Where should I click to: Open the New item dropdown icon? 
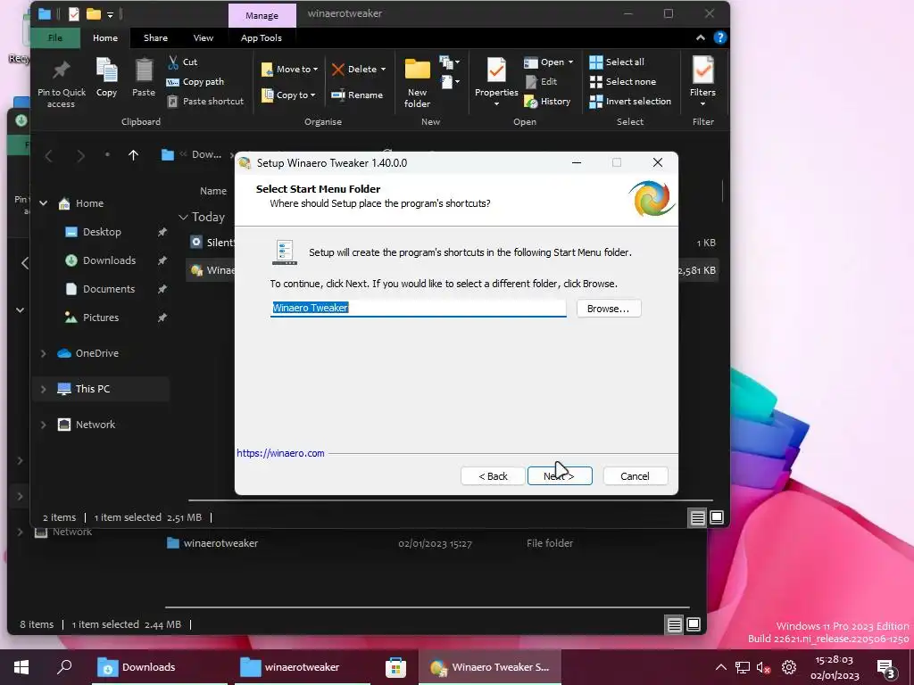coord(449,62)
